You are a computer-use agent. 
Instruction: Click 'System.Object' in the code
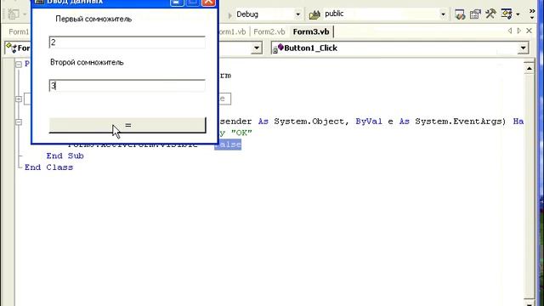[309, 122]
